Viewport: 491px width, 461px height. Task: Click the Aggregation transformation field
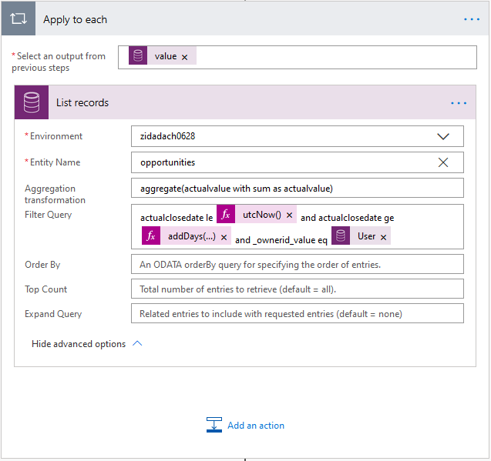pos(298,188)
